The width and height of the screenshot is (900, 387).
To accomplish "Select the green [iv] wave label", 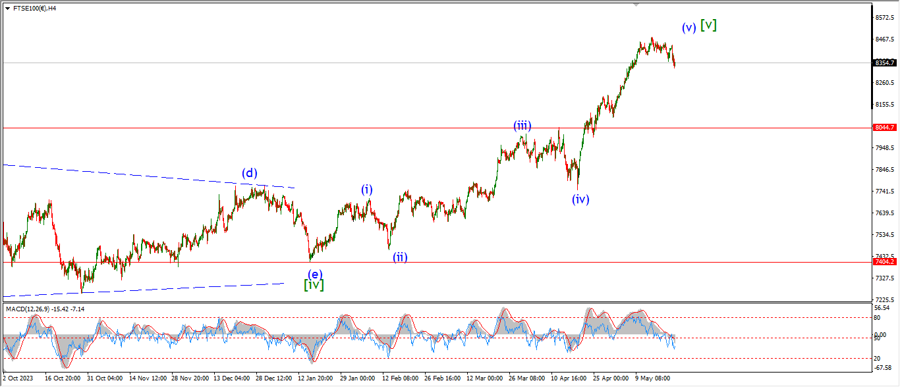I will (314, 285).
